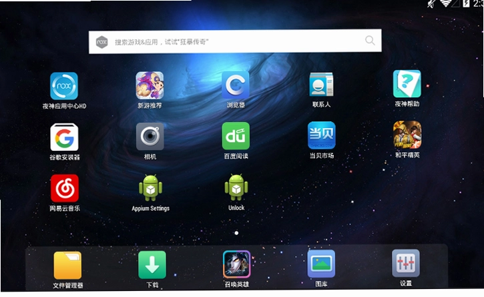The height and width of the screenshot is (297, 484).
Task: Tap the WiFi status icon
Action: [446, 3]
